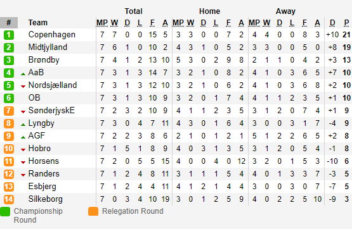Select the Silkeborg team name
Screen dimensions: 352x229
click(45, 199)
